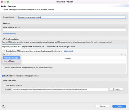Screen dimensions: 129x110
Task: Click the last greyed icon at the toolbar's right end
Action: 125,54
